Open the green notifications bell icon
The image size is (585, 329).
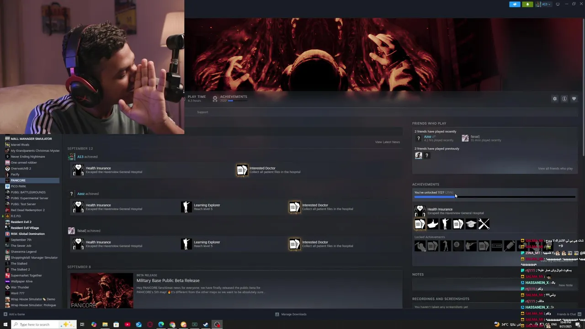tap(527, 4)
